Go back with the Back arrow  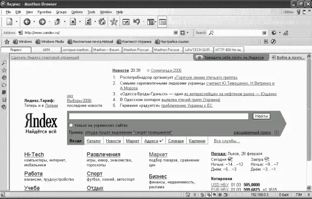27,21
